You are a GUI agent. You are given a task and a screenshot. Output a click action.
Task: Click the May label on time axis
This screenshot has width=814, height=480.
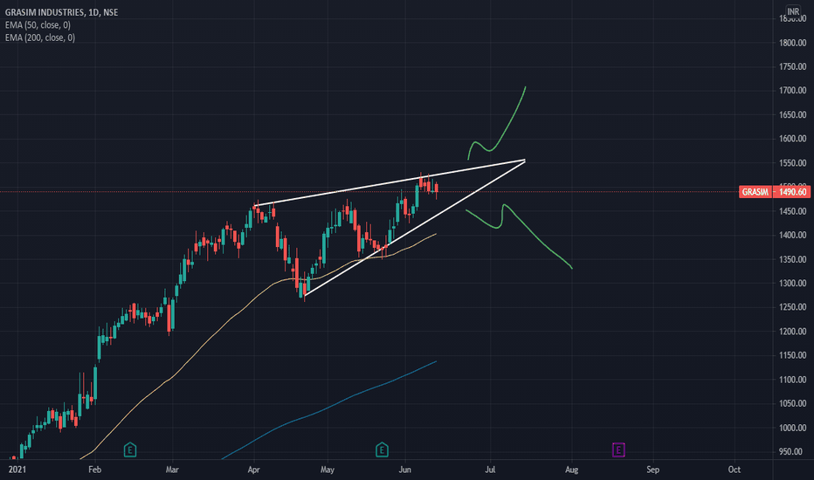[x=327, y=470]
